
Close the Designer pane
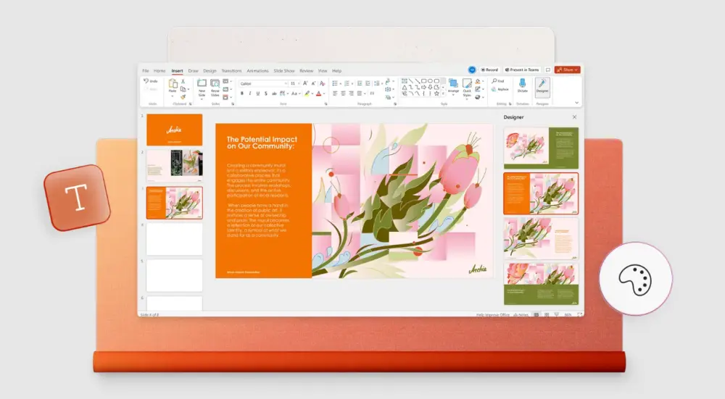coord(574,117)
